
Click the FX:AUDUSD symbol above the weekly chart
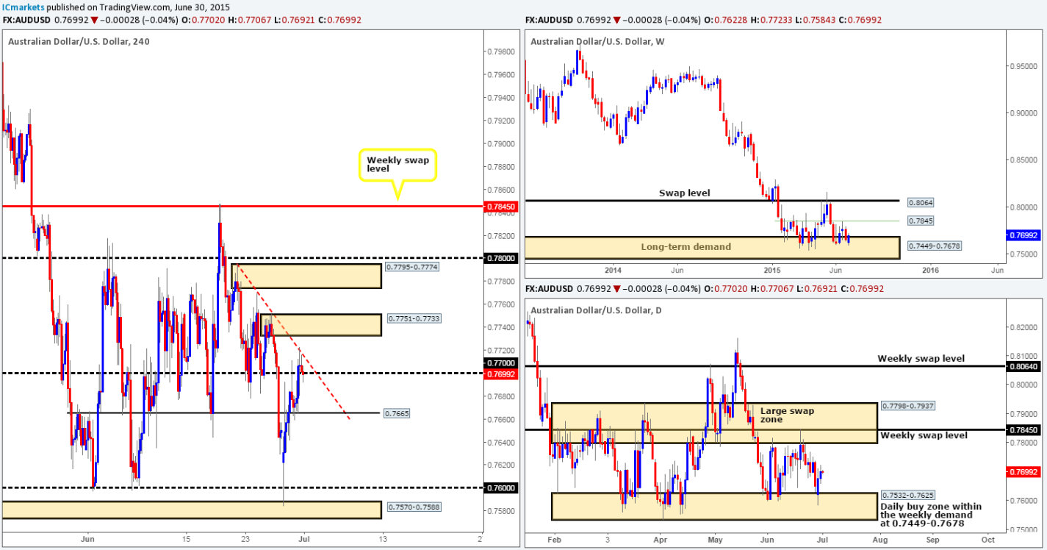[x=550, y=21]
